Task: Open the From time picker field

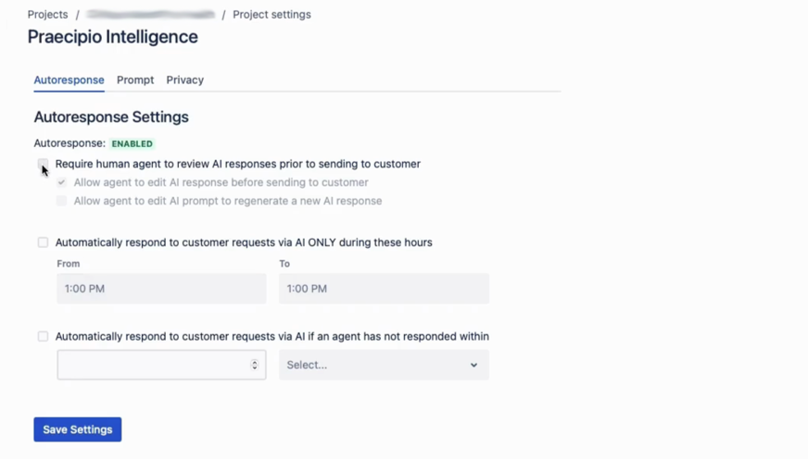Action: click(161, 289)
